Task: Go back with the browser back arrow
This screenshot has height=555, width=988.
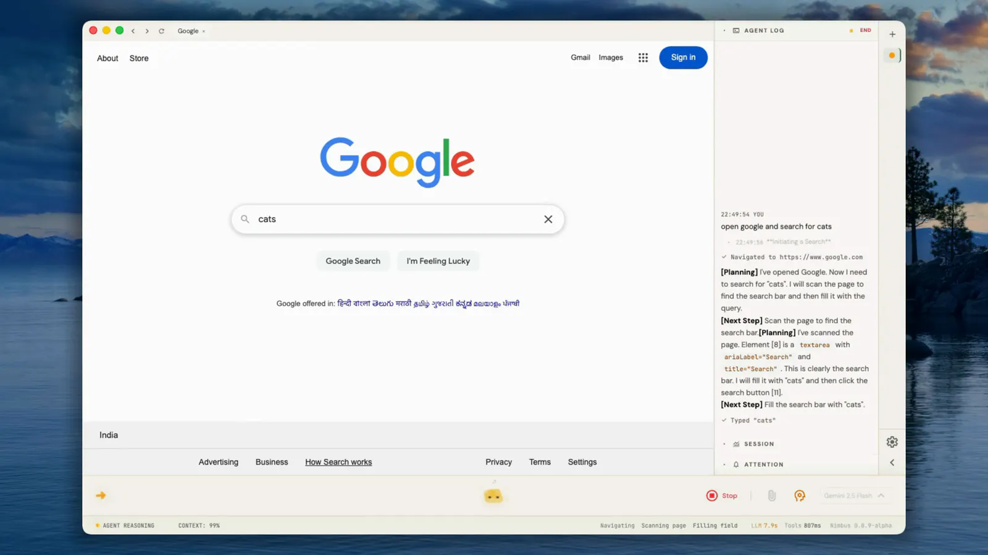Action: tap(133, 31)
